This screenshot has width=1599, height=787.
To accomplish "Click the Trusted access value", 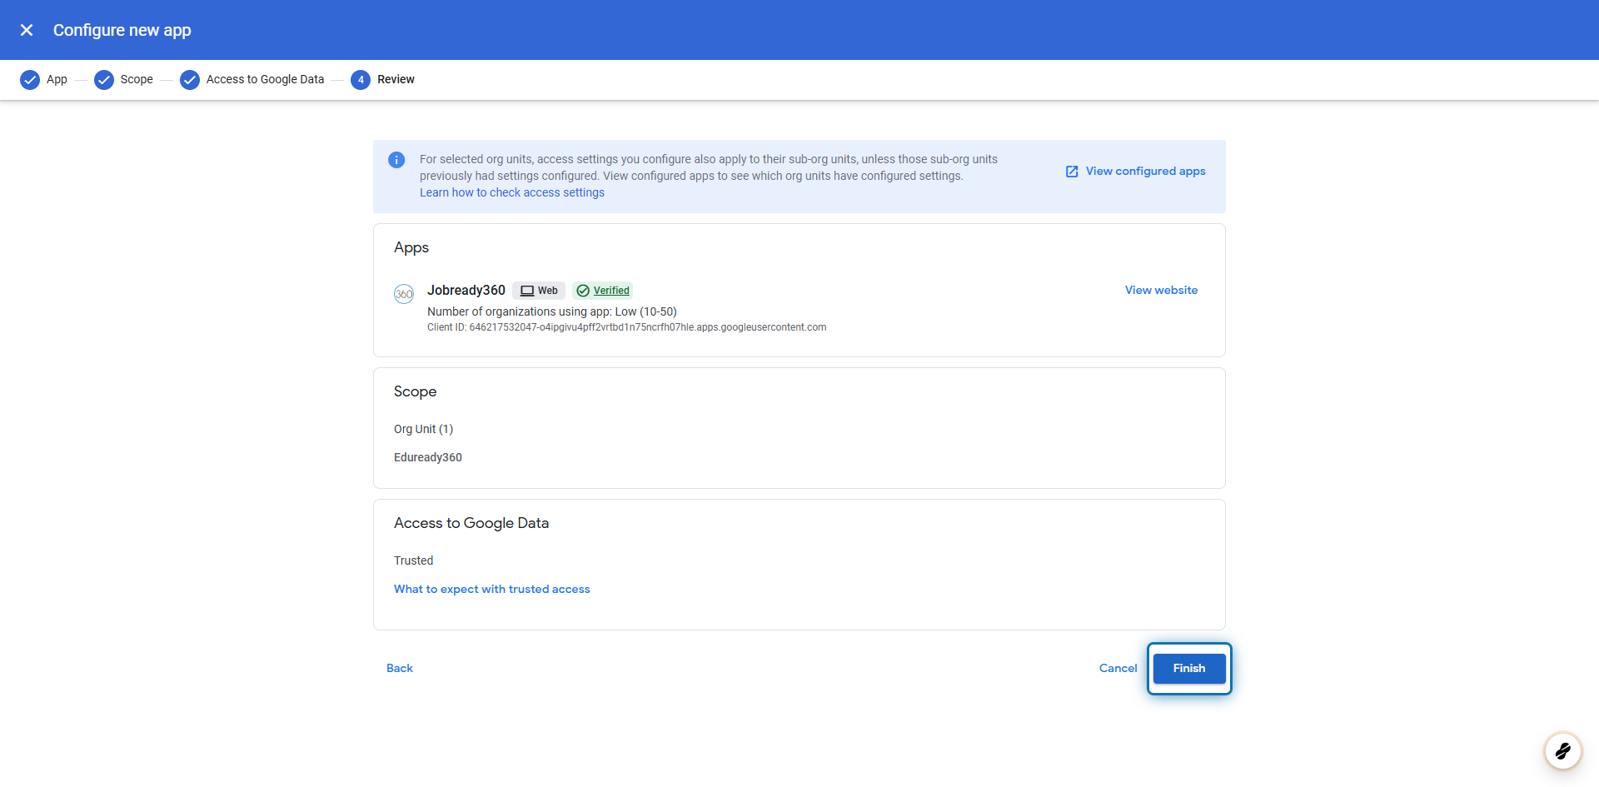I will (x=414, y=560).
